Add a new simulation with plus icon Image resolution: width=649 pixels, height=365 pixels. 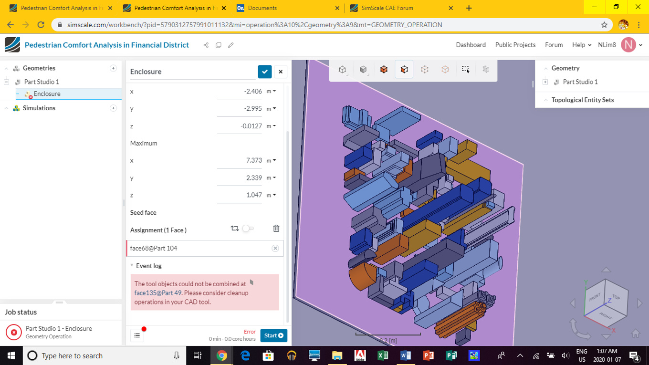(x=113, y=108)
